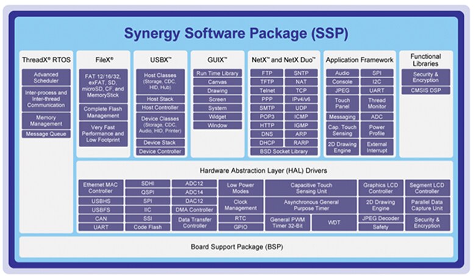The image size is (476, 276).
Task: Click the Complete Flash Management block
Action: click(103, 112)
